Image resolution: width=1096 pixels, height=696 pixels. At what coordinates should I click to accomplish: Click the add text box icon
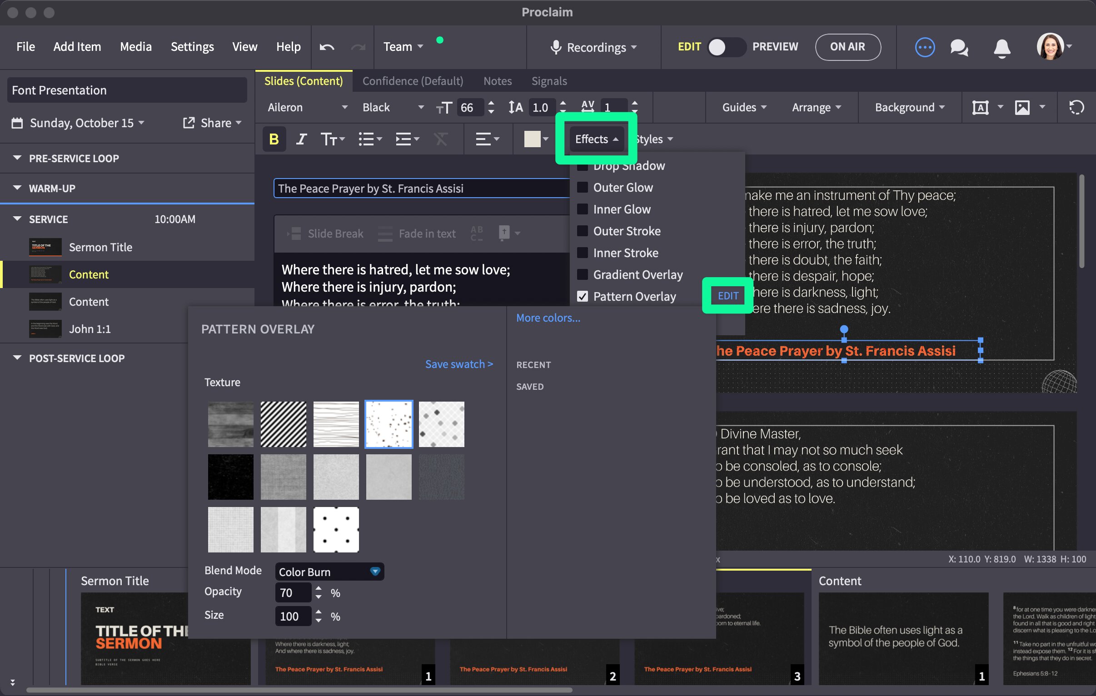point(980,107)
